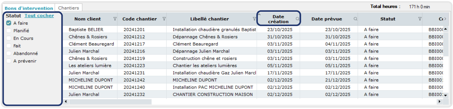Click the horizontal scrollbar left arrow
The height and width of the screenshot is (109, 453).
coord(66,102)
